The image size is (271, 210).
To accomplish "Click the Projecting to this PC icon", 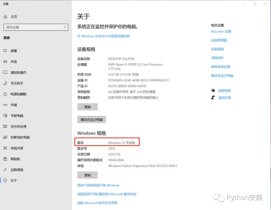I will (5, 137).
